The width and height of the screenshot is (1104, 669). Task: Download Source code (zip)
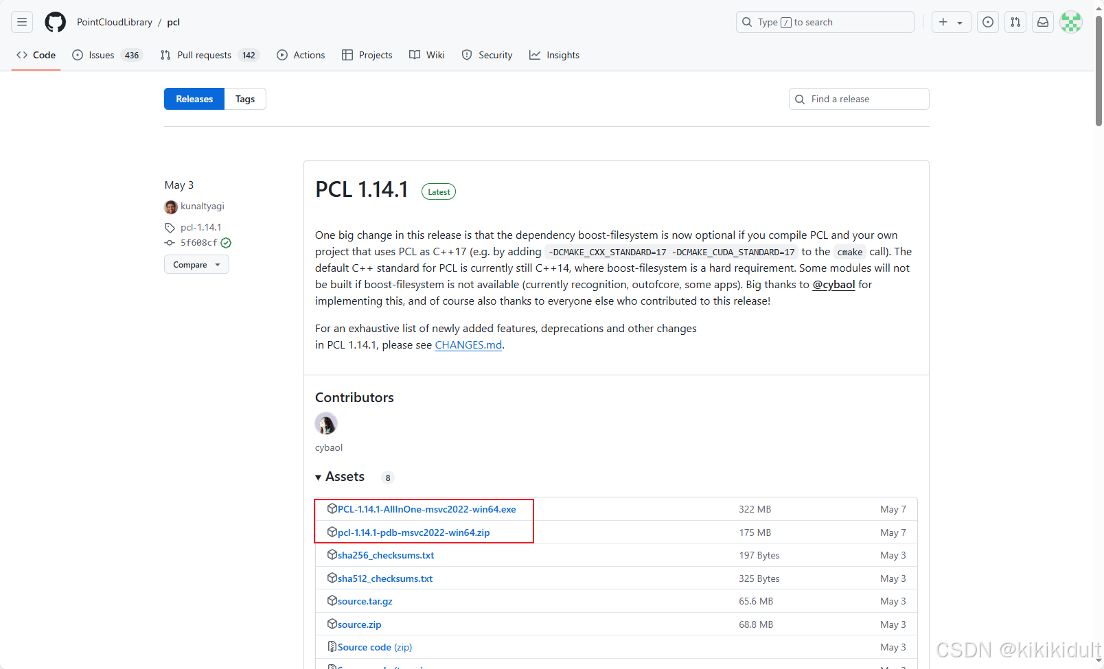click(x=375, y=647)
